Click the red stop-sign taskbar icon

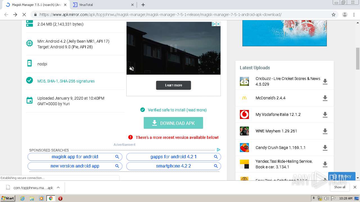tap(60, 198)
